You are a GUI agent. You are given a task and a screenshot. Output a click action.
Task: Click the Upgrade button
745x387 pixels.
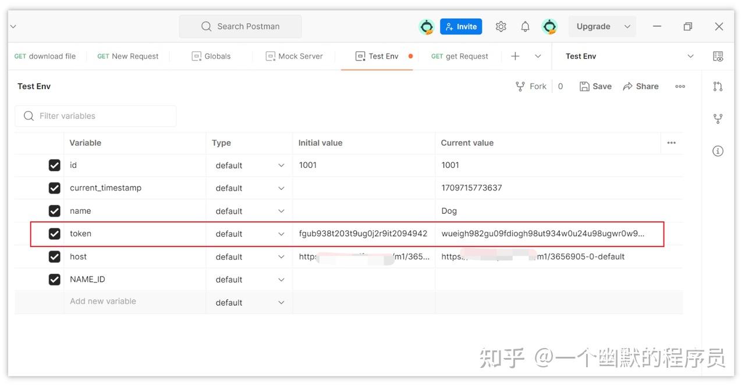click(593, 26)
